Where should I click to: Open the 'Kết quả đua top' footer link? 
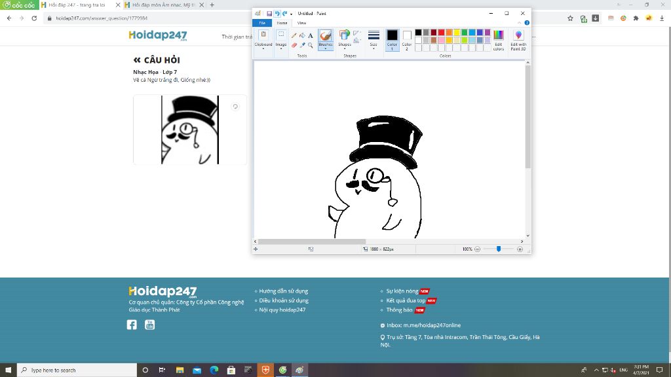[406, 300]
